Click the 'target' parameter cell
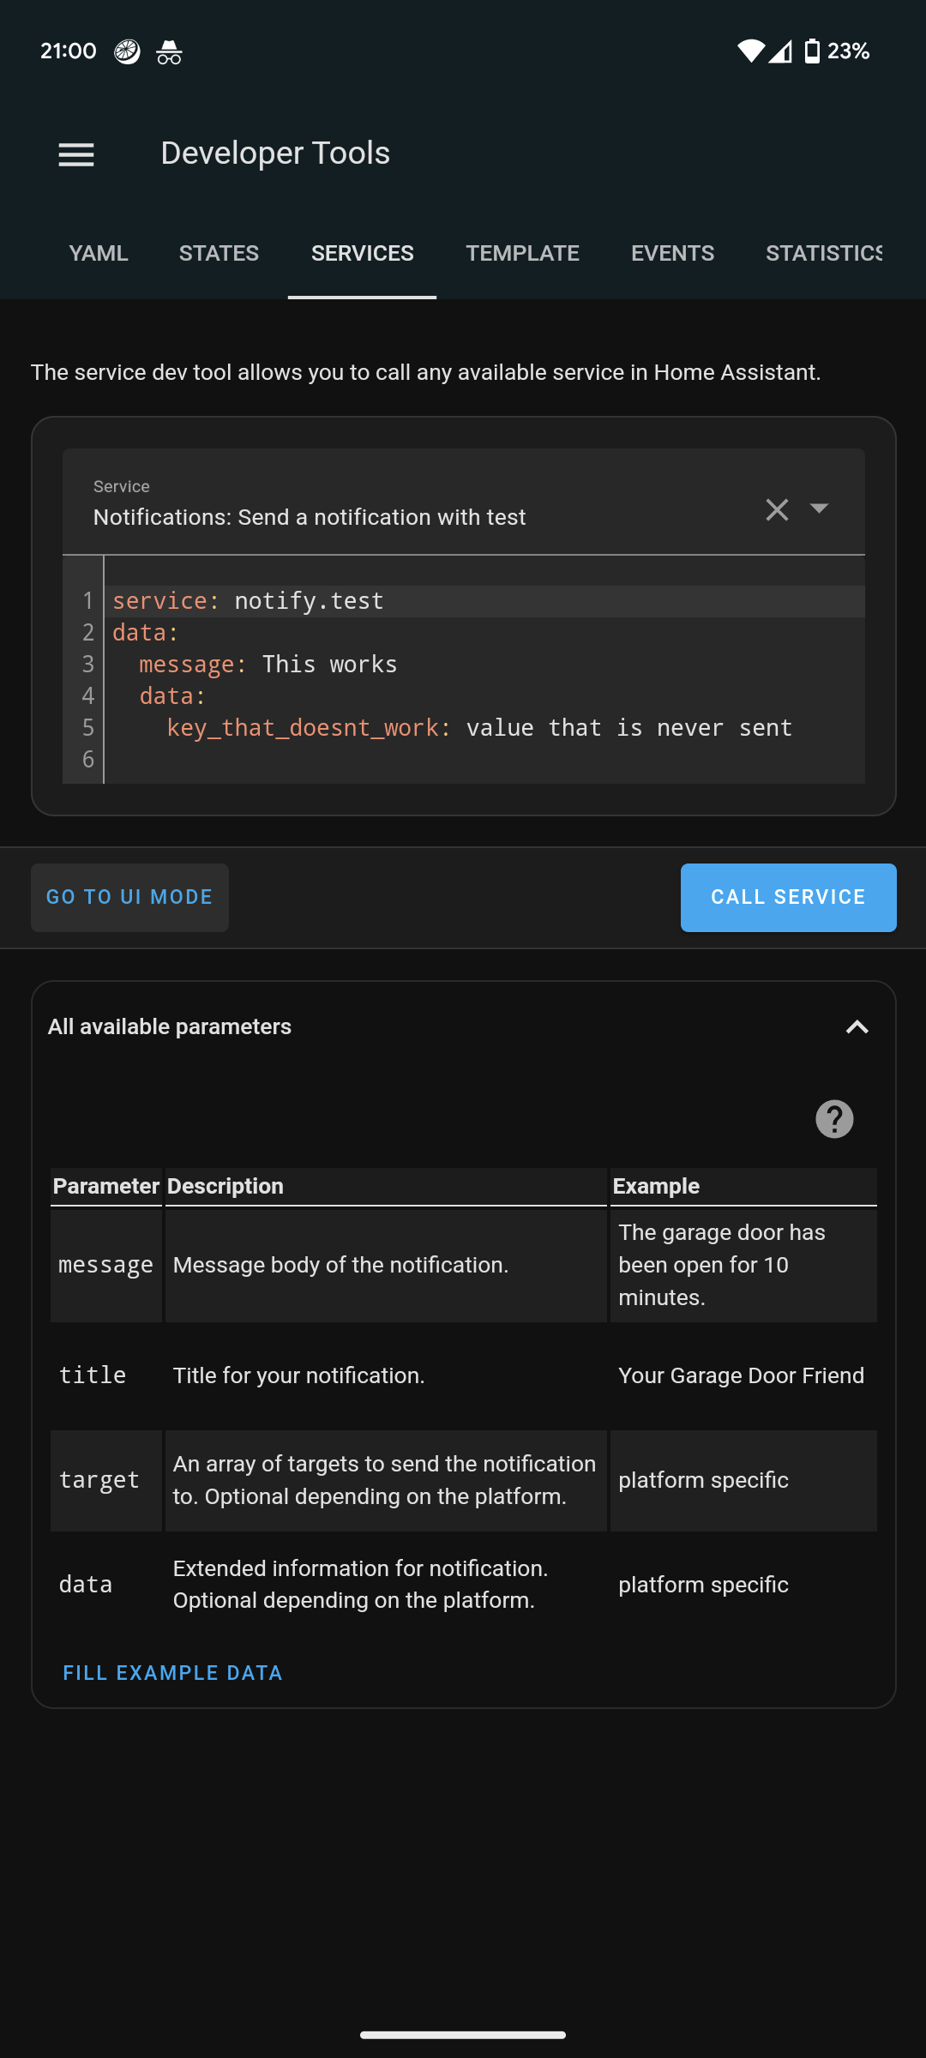 pyautogui.click(x=106, y=1480)
